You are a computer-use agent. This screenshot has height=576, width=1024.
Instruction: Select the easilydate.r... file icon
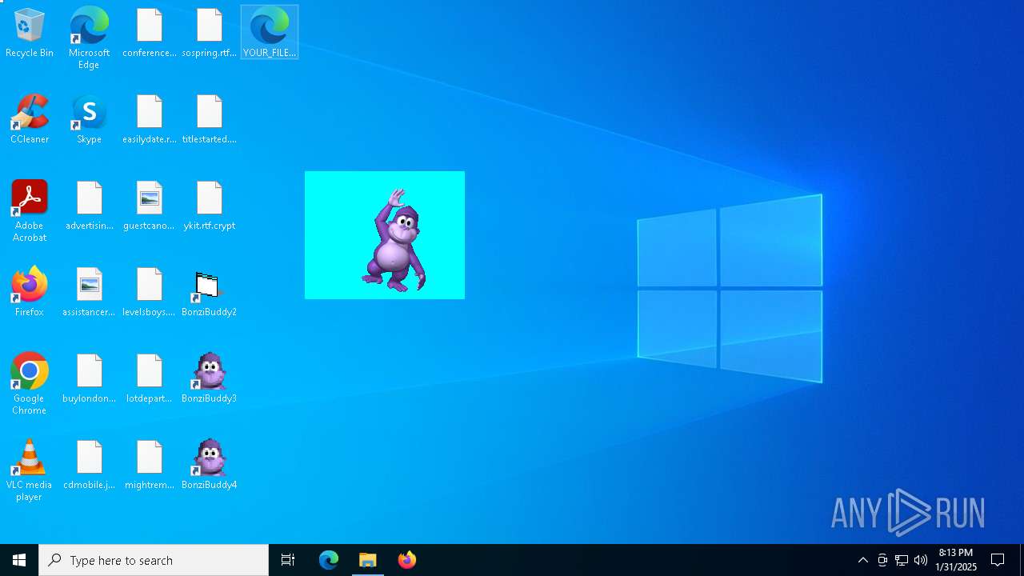(x=150, y=119)
